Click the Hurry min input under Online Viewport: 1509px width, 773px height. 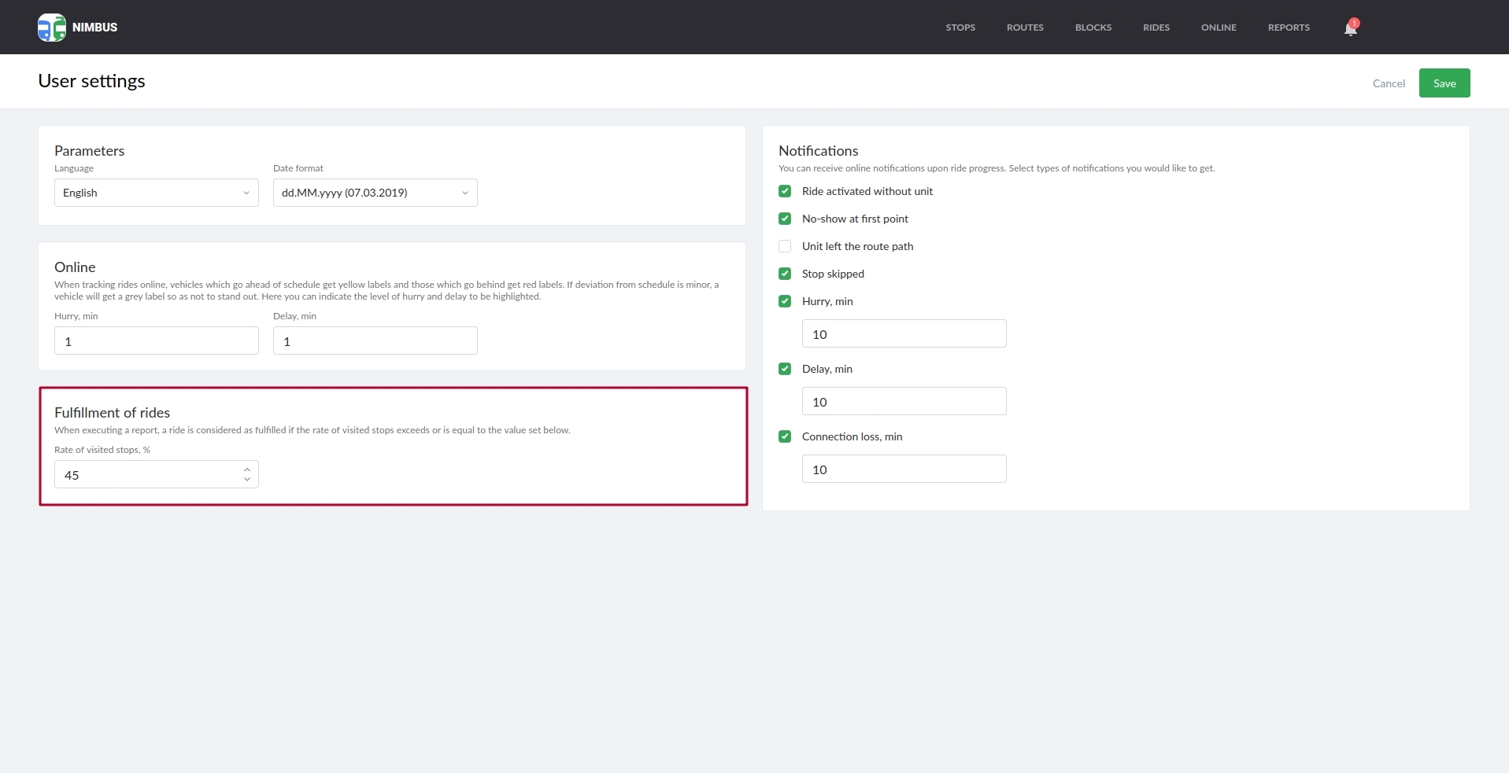(x=156, y=340)
